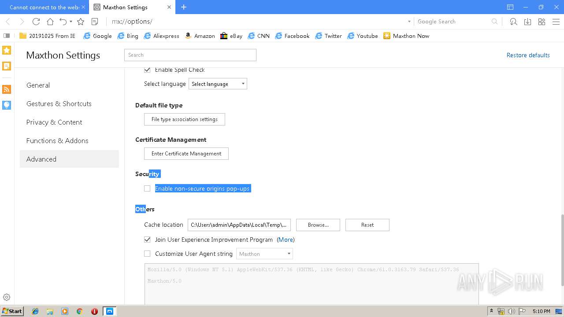Expand the undo history arrow
This screenshot has width=564, height=317.
click(x=71, y=22)
